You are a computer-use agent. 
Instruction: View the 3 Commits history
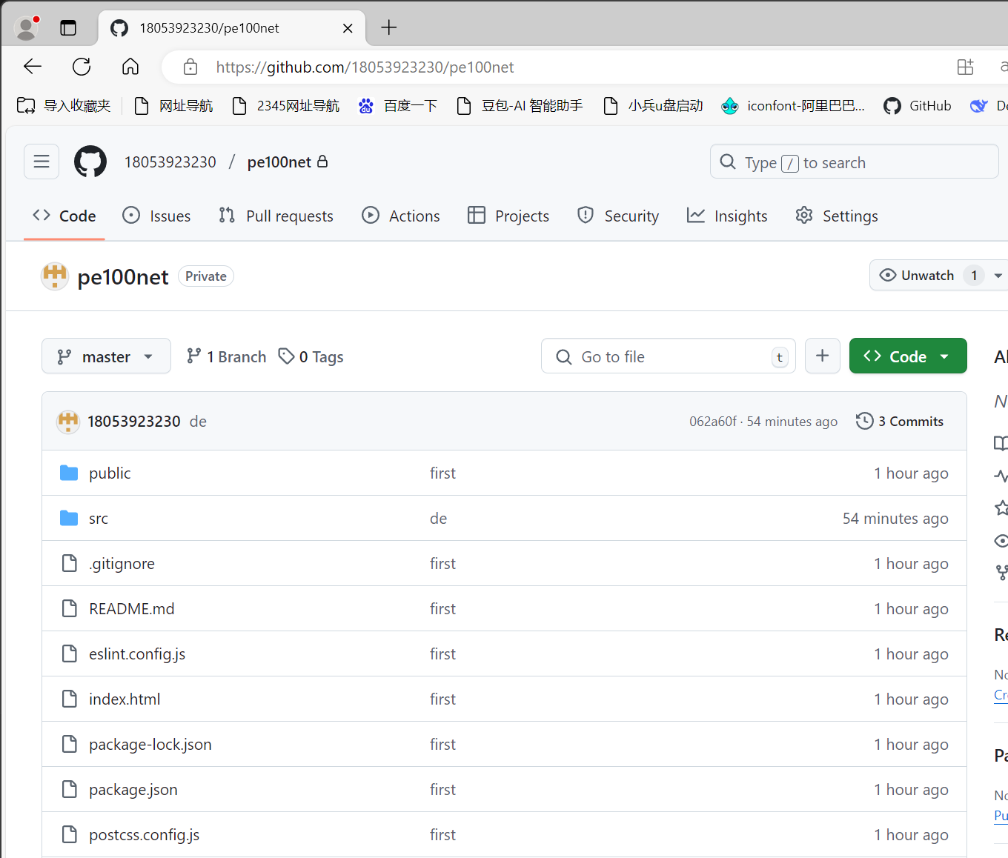pyautogui.click(x=900, y=421)
